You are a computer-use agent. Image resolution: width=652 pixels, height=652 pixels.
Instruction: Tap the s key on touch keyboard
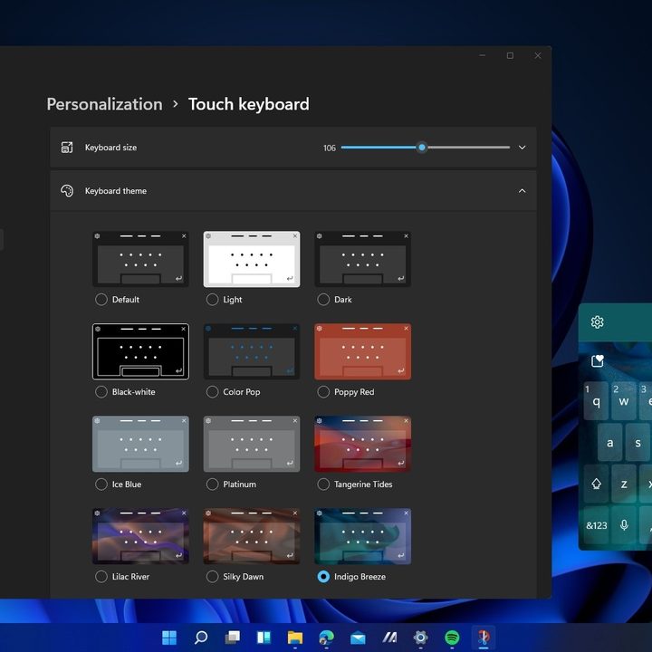pos(638,443)
